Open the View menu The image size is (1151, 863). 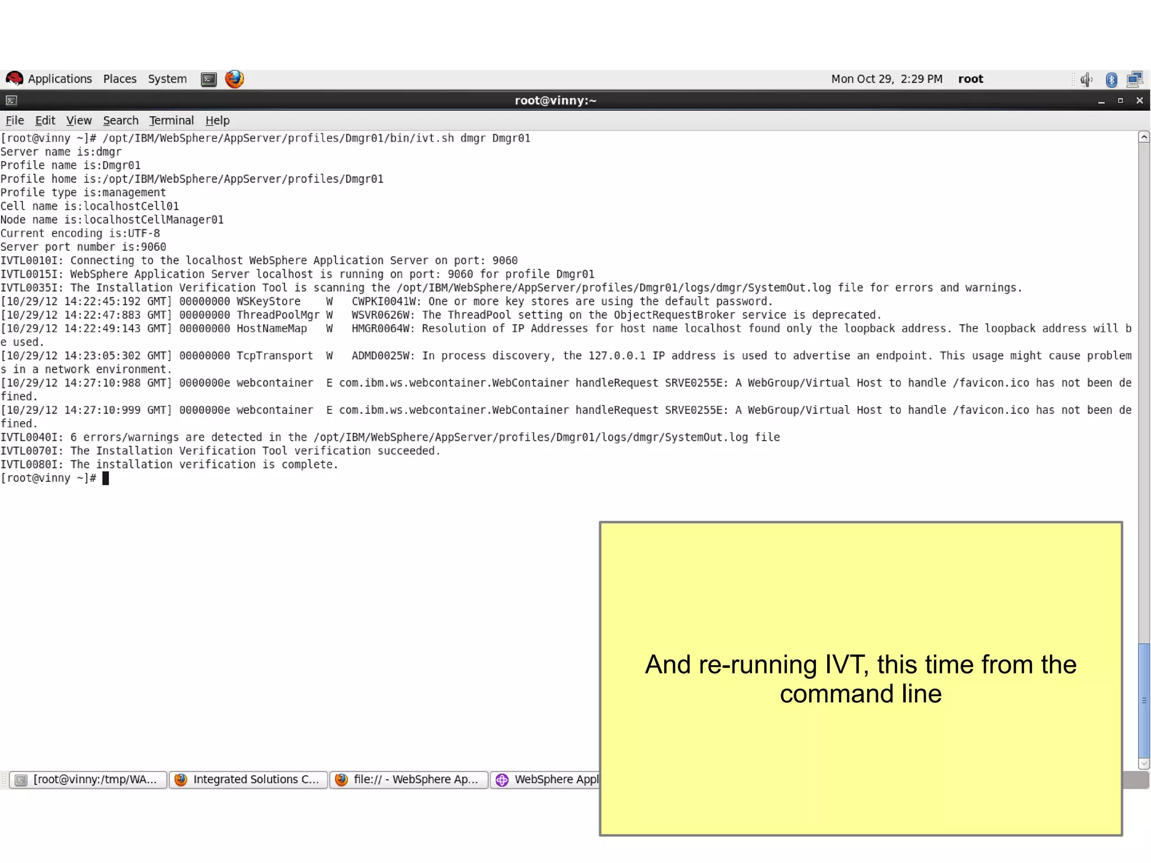[79, 120]
